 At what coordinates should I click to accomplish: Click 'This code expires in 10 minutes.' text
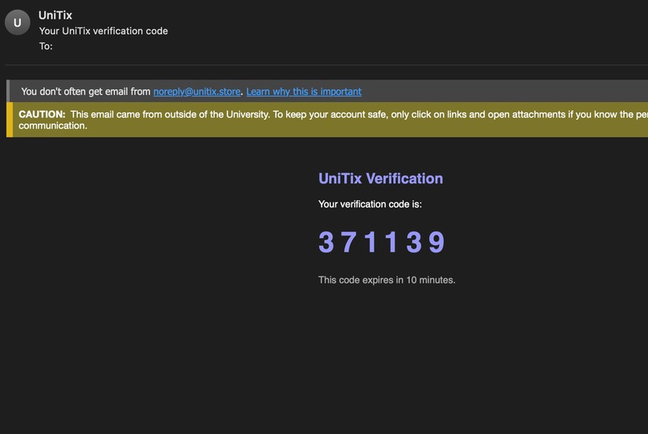(387, 280)
